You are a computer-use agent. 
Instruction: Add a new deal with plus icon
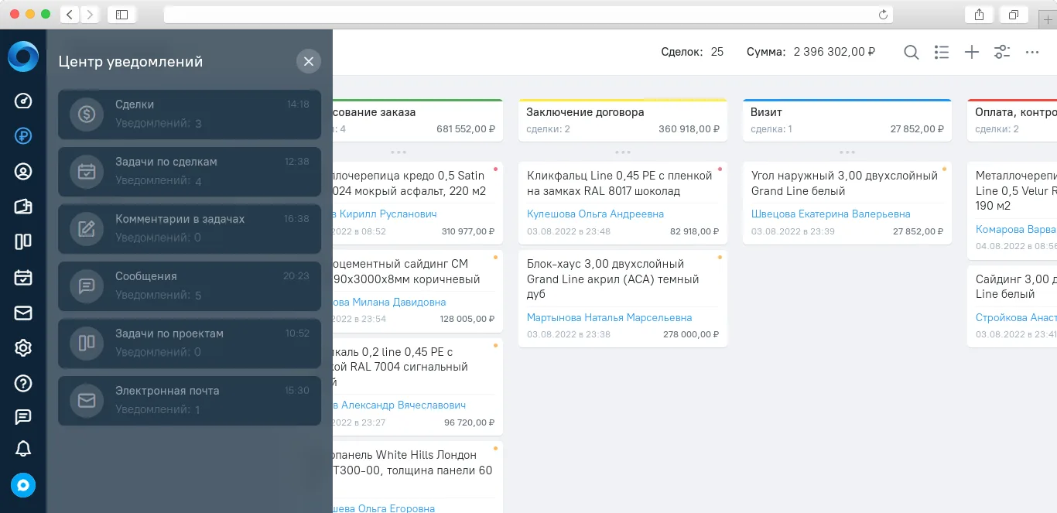[x=972, y=52]
